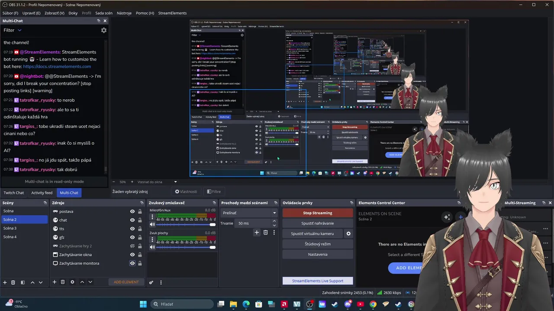The width and height of the screenshot is (554, 311).
Task: Unlock the gfz source
Action: [140, 238]
